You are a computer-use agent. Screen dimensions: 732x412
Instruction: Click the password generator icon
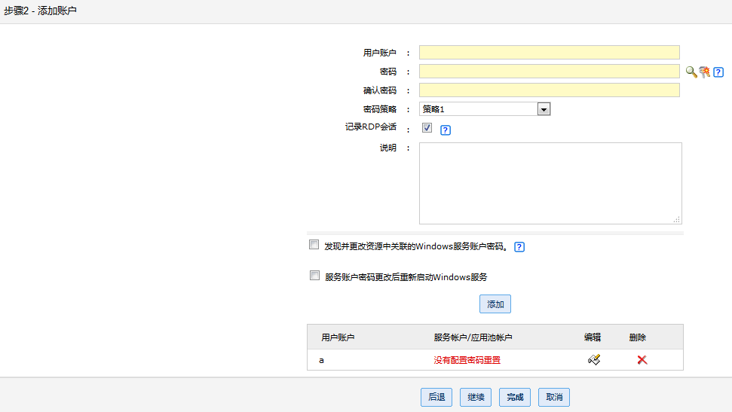tap(704, 72)
